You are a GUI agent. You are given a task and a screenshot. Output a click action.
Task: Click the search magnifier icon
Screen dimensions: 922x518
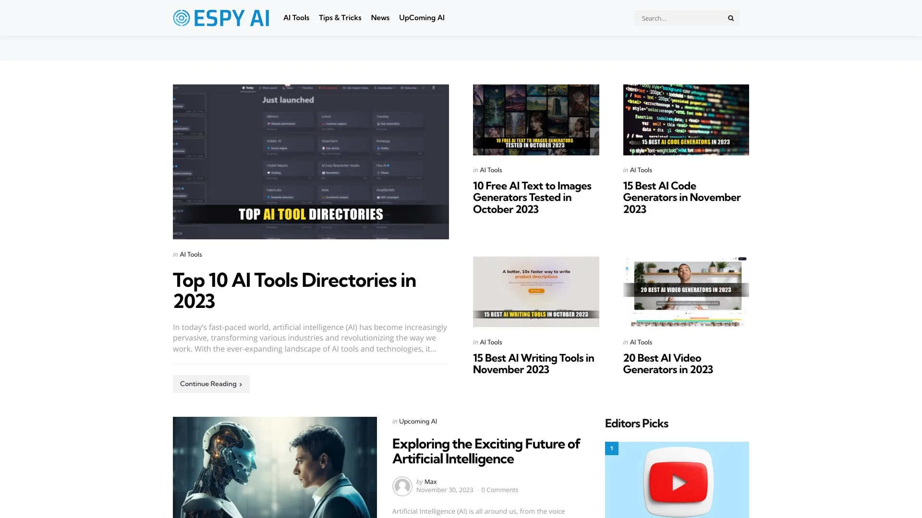[x=731, y=18]
